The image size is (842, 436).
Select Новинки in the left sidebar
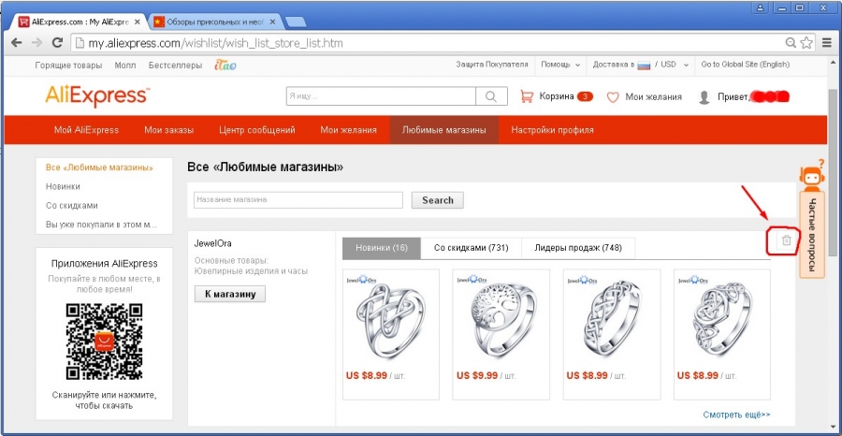pyautogui.click(x=63, y=186)
